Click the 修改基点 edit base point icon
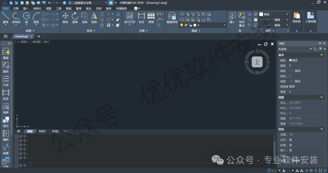The height and width of the screenshot is (173, 328). (242, 19)
